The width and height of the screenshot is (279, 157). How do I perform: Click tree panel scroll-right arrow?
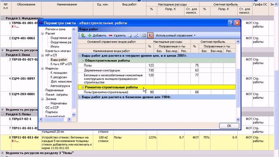69,119
